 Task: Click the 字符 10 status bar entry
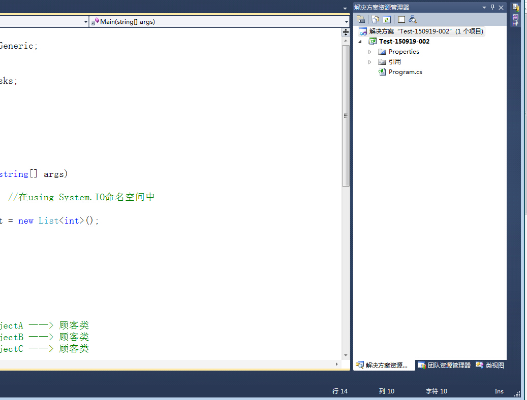pos(436,391)
